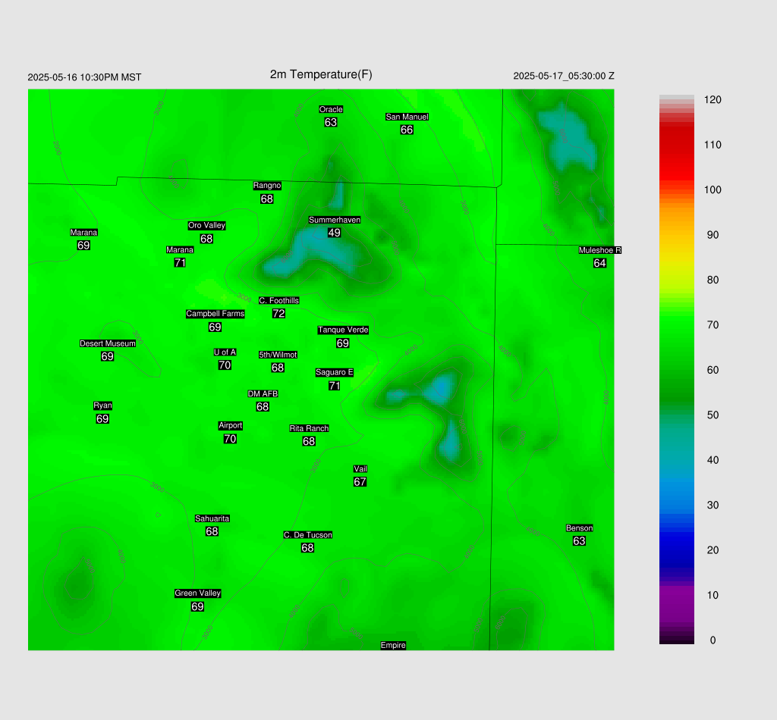Click the 66 reading under San Manuel
This screenshot has height=720, width=777.
[407, 130]
